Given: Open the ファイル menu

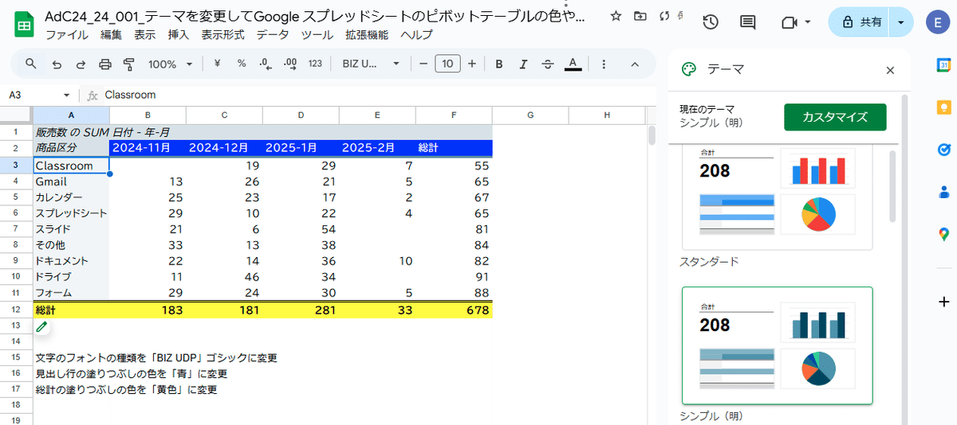Looking at the screenshot, I should click(x=67, y=34).
